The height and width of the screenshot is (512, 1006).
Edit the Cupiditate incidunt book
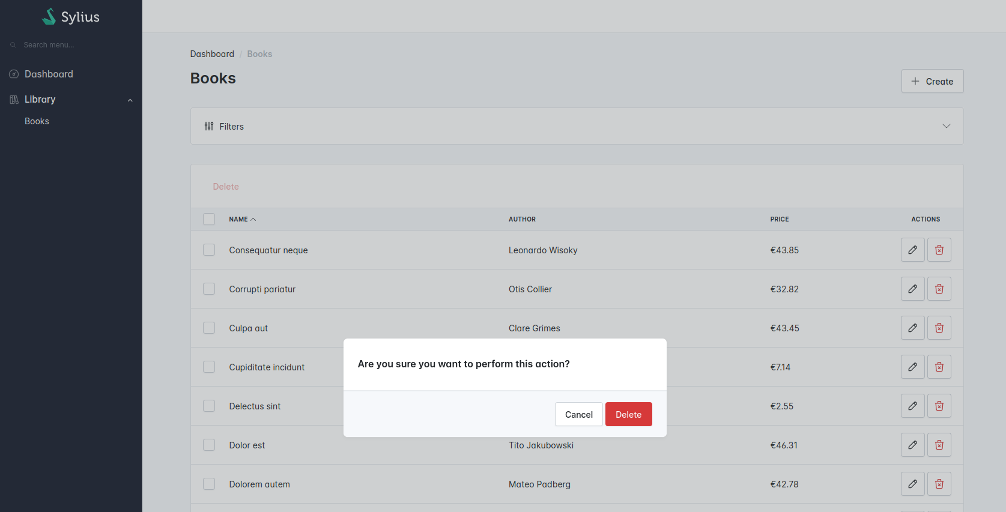click(x=912, y=367)
